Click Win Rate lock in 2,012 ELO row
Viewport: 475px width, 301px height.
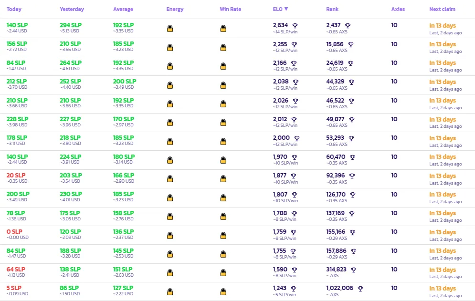pos(223,122)
